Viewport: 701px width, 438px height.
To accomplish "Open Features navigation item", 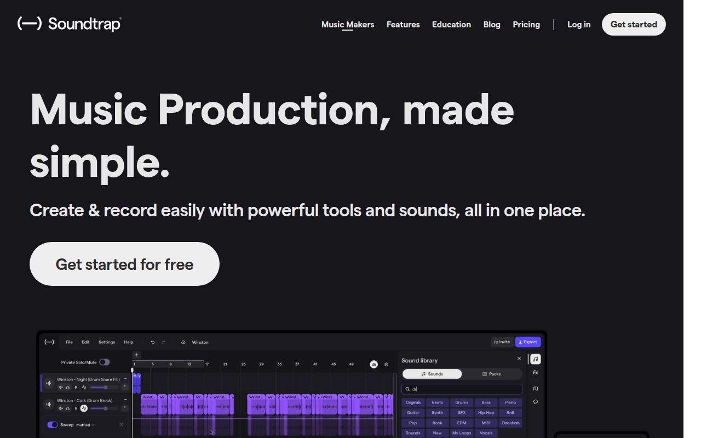I will pyautogui.click(x=403, y=25).
